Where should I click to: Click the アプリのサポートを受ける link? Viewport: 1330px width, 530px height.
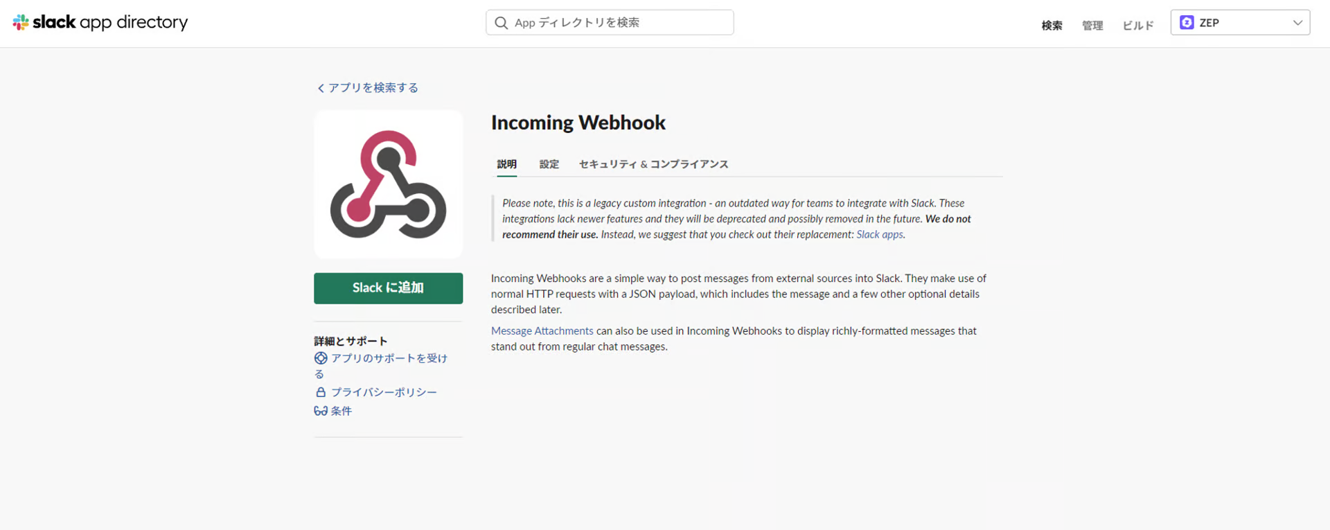pos(381,366)
